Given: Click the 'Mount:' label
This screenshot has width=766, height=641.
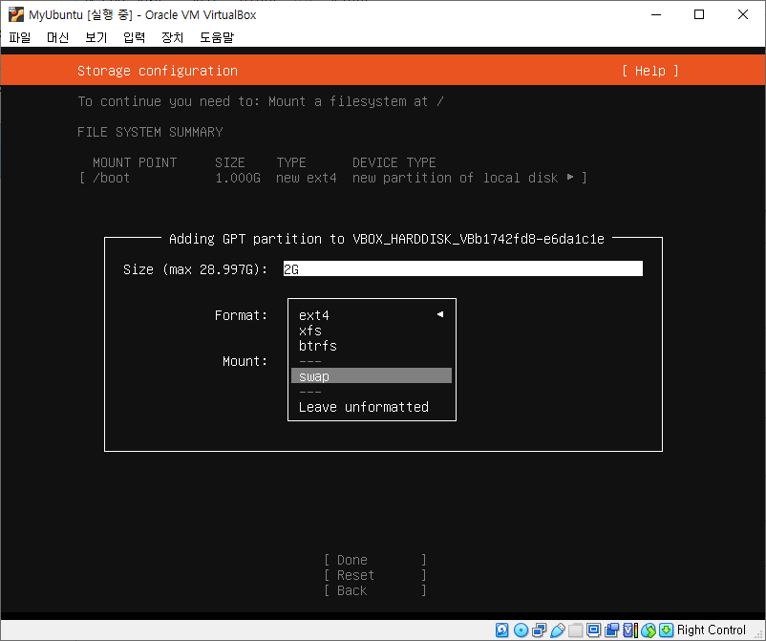Looking at the screenshot, I should pyautogui.click(x=245, y=361).
